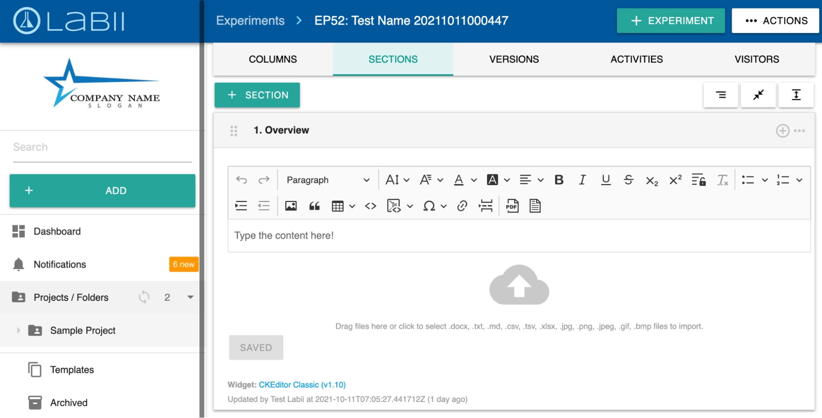Open the Activities tab
The width and height of the screenshot is (822, 418).
636,59
